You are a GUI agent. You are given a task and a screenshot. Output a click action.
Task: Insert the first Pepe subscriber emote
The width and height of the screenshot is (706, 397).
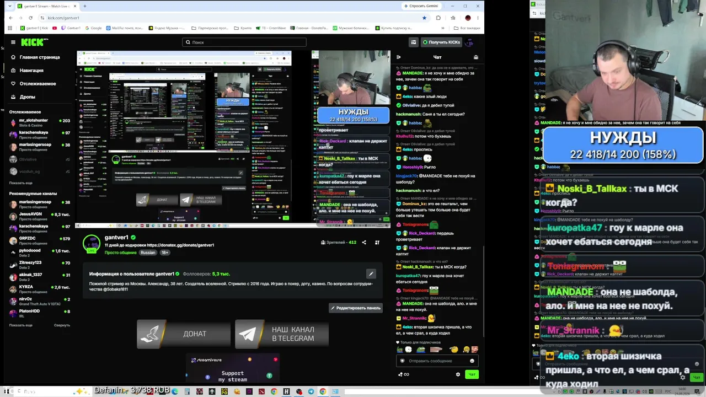point(400,350)
